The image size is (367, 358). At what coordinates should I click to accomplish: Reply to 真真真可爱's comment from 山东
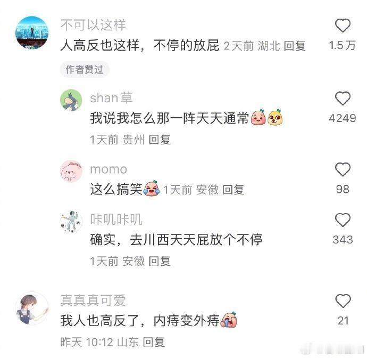click(x=154, y=342)
